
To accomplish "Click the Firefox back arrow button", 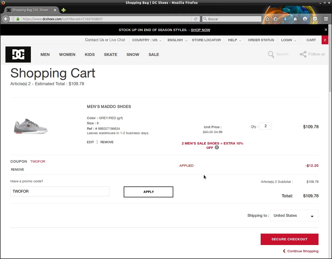I will (6, 19).
